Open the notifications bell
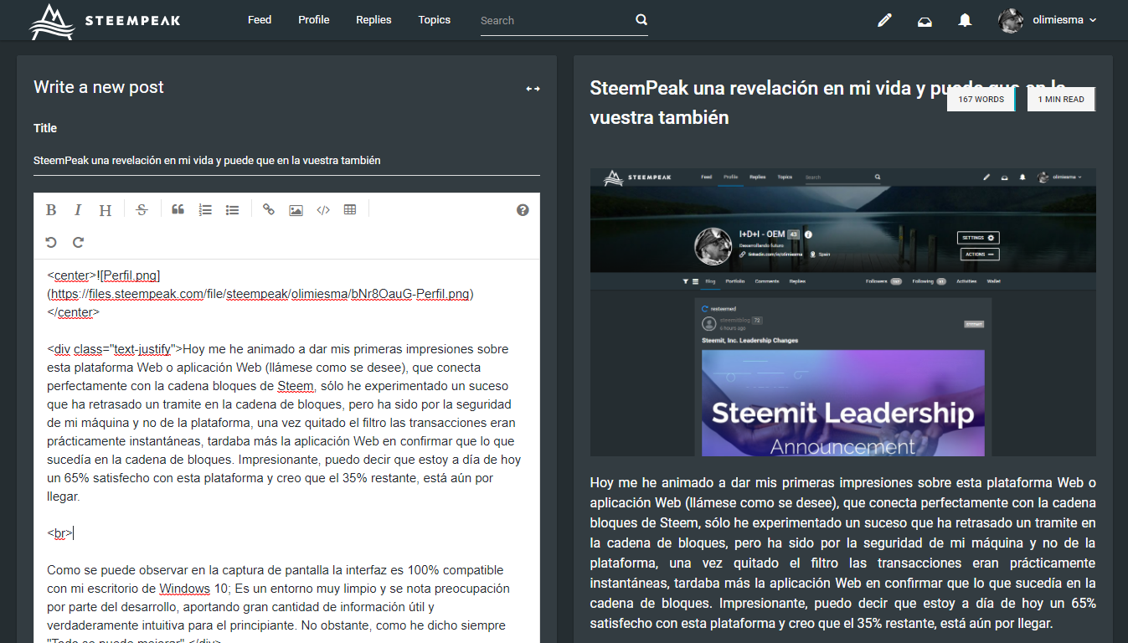This screenshot has height=643, width=1128. click(x=965, y=20)
